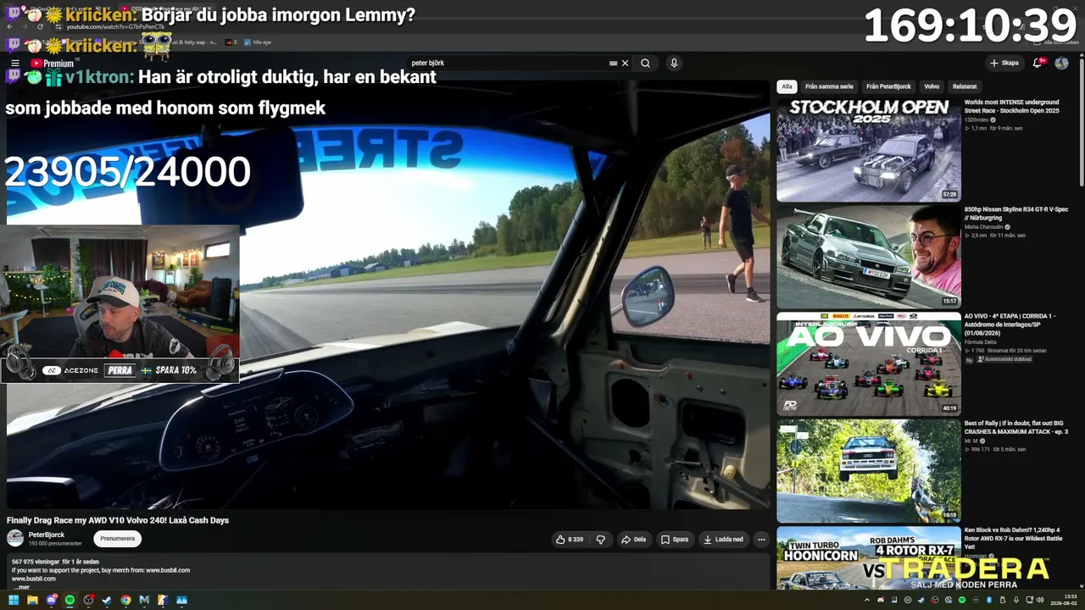The width and height of the screenshot is (1085, 610).
Task: Open '850hp Nissan Skyline R34 GT-R V-Spec' title
Action: (1016, 213)
